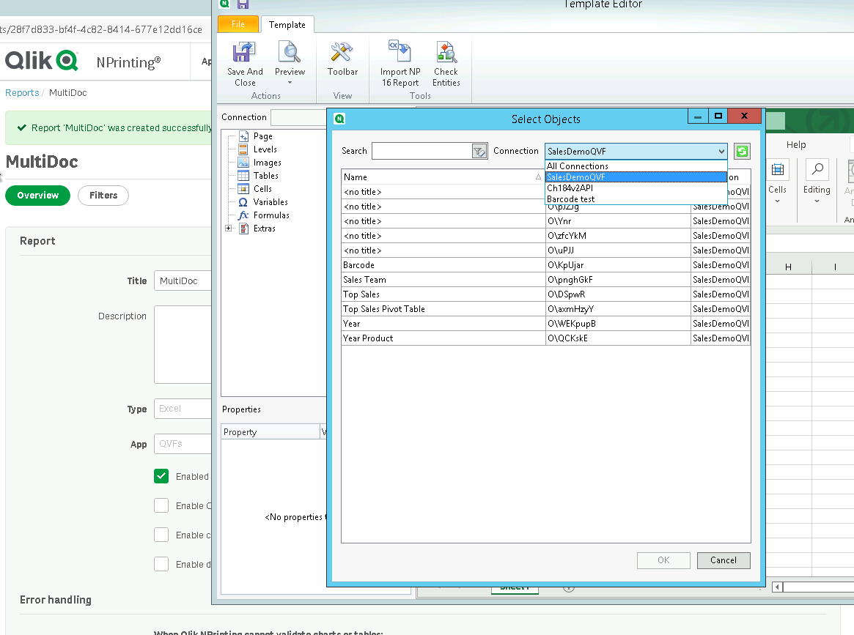Click the Save And Close icon
This screenshot has height=635, width=854.
click(x=245, y=53)
